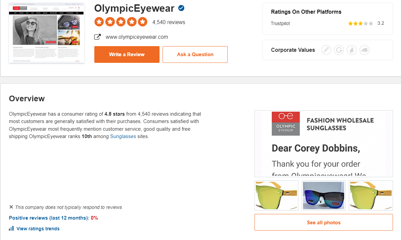The height and width of the screenshot is (240, 401).
Task: Click the Trustpilot rating row
Action: [327, 23]
